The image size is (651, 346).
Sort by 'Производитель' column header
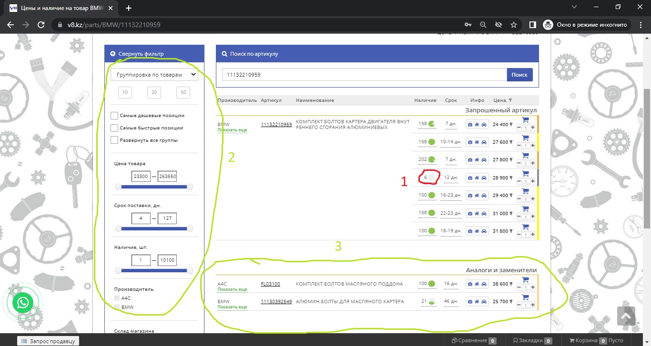tap(237, 100)
